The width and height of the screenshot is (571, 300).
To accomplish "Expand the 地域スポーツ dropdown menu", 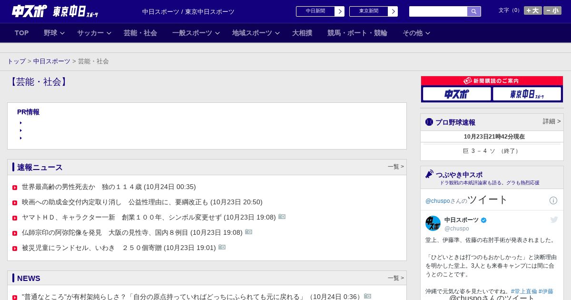I will 256,33.
